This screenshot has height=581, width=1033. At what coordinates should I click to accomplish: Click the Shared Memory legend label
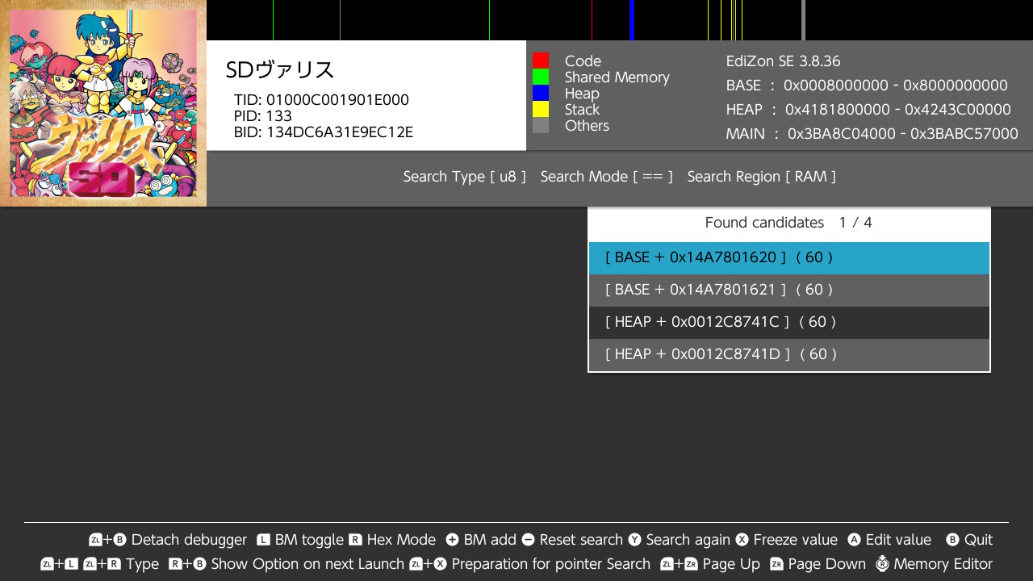[x=617, y=77]
